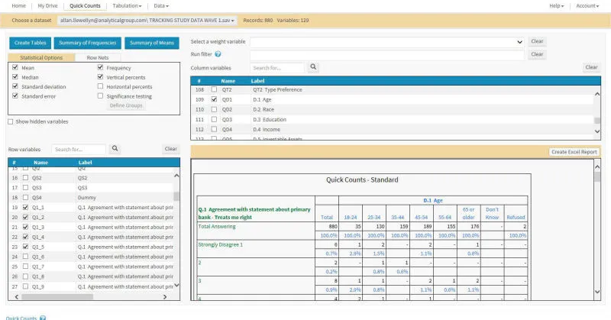This screenshot has width=611, height=320.
Task: Enable Significance testing option
Action: (x=101, y=96)
